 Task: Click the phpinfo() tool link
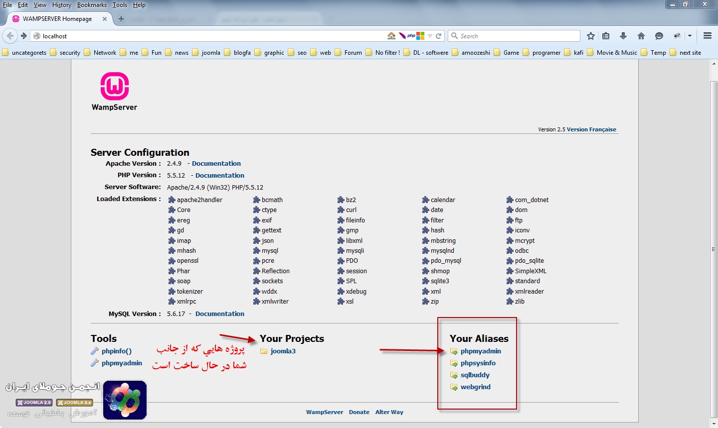[x=116, y=351]
